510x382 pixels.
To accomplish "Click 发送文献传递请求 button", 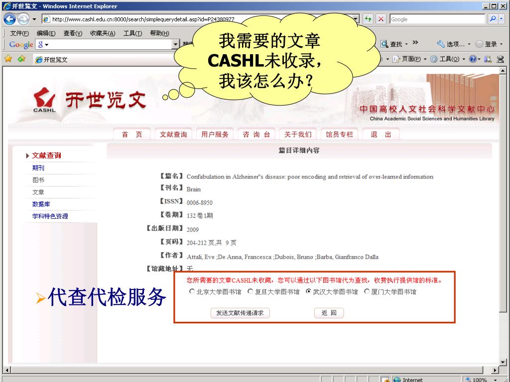I will tap(240, 313).
